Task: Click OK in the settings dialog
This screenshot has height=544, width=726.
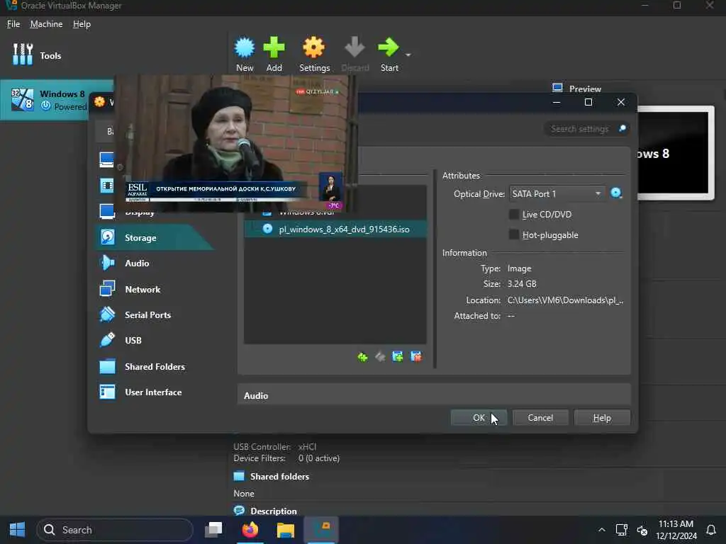Action: pos(479,418)
